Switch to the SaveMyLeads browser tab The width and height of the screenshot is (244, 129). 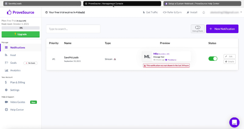tap(42, 4)
